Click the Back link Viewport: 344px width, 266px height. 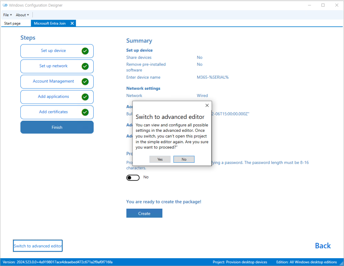click(x=323, y=246)
